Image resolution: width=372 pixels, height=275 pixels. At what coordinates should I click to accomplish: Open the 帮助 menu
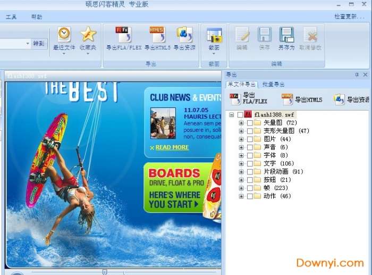[37, 17]
